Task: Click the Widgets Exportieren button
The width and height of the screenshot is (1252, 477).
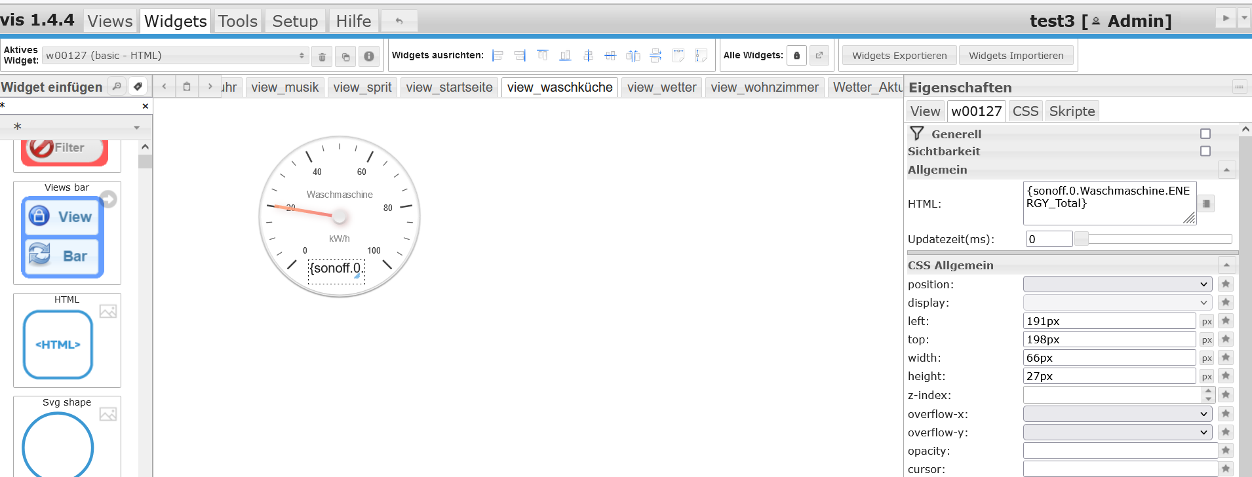Action: (x=899, y=56)
